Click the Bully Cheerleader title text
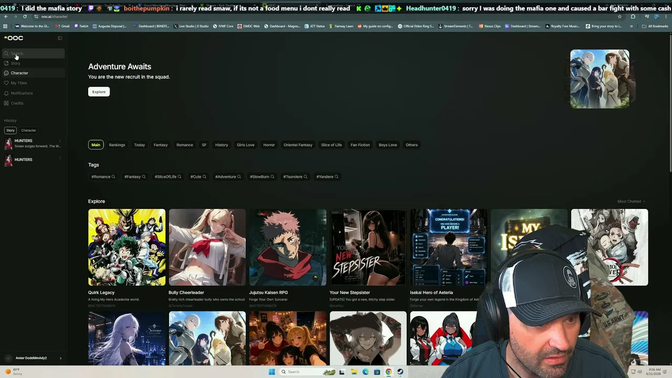Viewport: 672px width, 378px height. (x=186, y=292)
